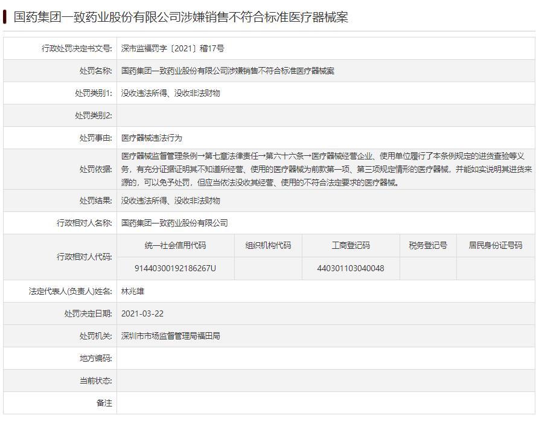Click the 组织机构代码 column header
The image size is (539, 421).
click(268, 245)
